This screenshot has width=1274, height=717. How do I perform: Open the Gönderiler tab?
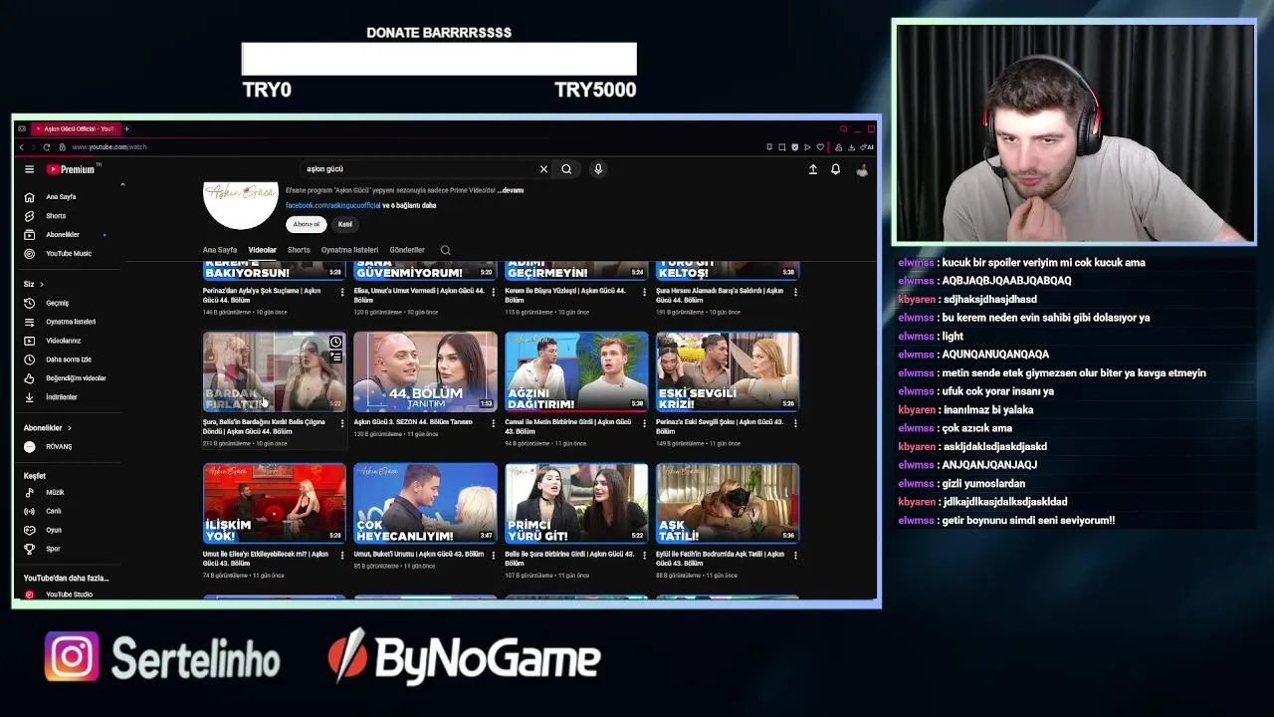tap(407, 250)
